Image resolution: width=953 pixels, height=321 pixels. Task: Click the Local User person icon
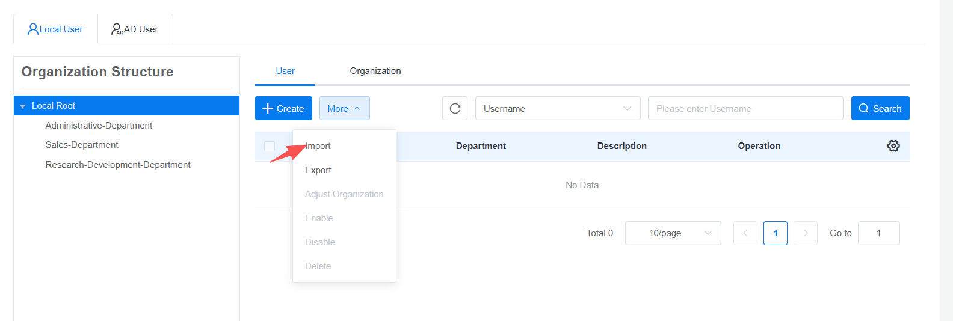(x=33, y=29)
